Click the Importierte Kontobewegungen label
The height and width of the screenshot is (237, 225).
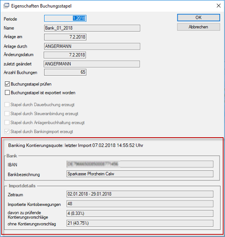(34, 205)
